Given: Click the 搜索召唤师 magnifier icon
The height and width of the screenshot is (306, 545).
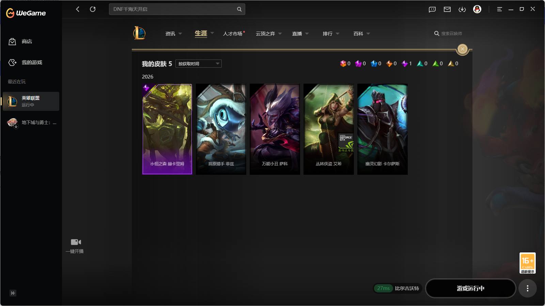Looking at the screenshot, I should [436, 33].
